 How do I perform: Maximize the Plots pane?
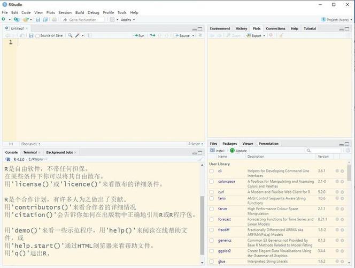[x=347, y=29]
